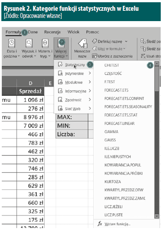Switch to the Widok tab
Image resolution: width=163 pixels, height=233 pixels.
[x=73, y=32]
